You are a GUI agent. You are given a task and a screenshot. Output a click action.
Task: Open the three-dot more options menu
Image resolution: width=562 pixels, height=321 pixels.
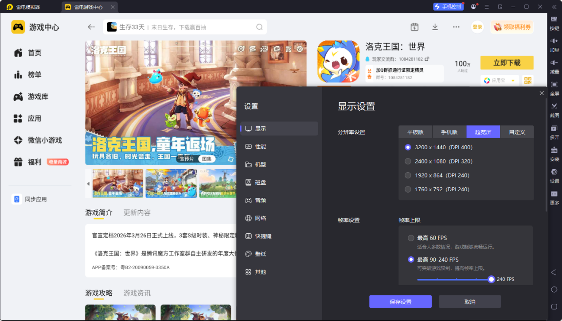click(x=456, y=27)
